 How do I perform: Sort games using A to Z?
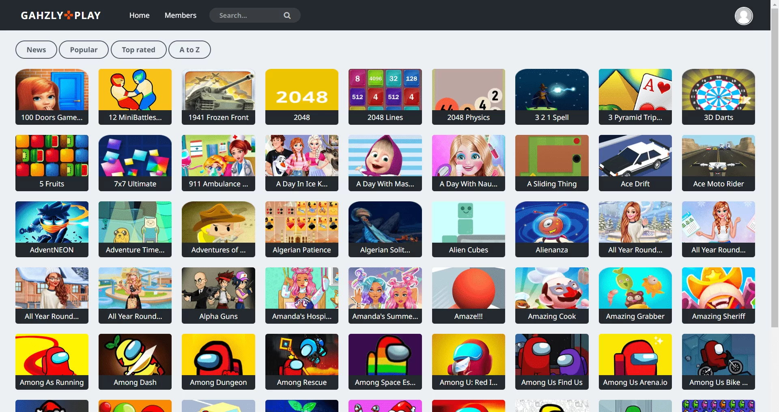coord(189,49)
